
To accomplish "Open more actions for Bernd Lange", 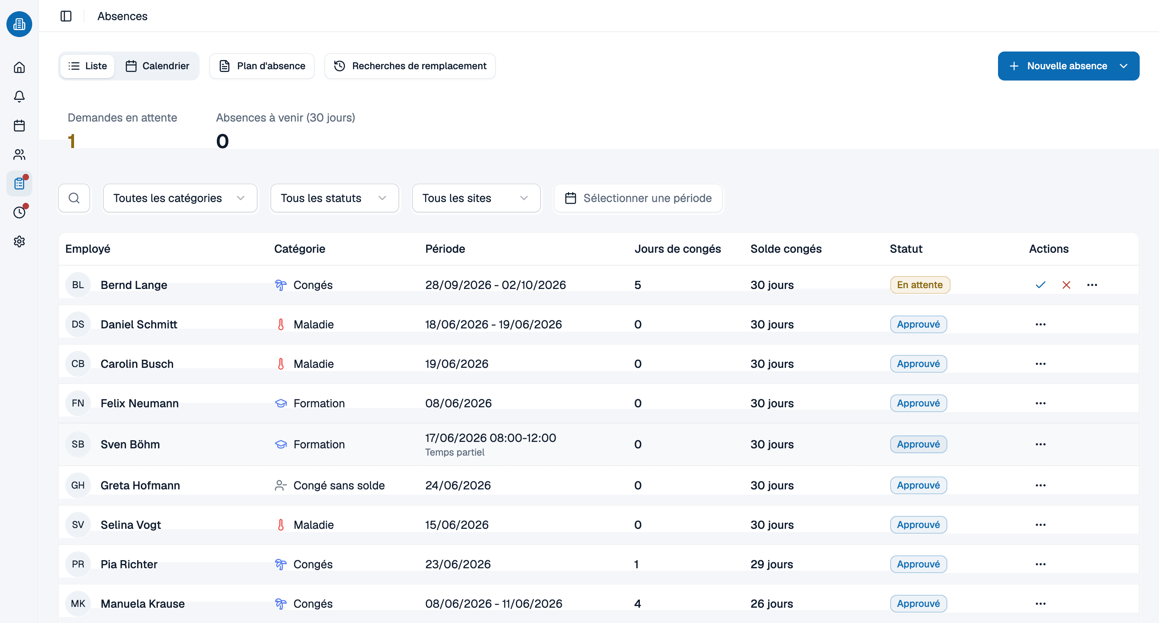I will pyautogui.click(x=1093, y=285).
